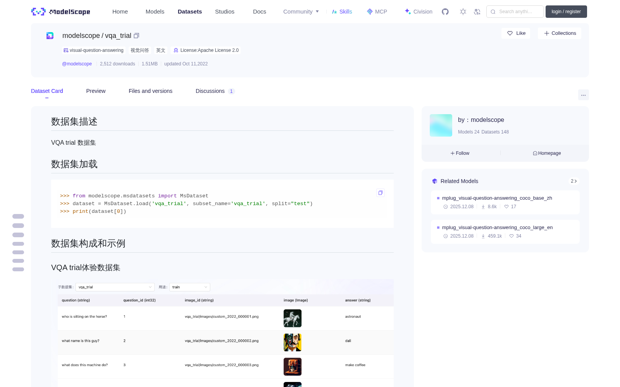
Task: Click "what does this machine do?" cell
Action: (x=85, y=365)
